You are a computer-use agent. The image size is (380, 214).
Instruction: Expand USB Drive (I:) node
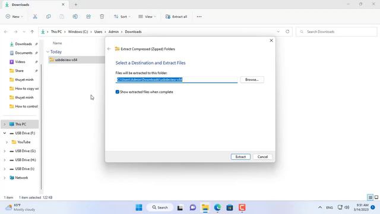pyautogui.click(x=4, y=169)
